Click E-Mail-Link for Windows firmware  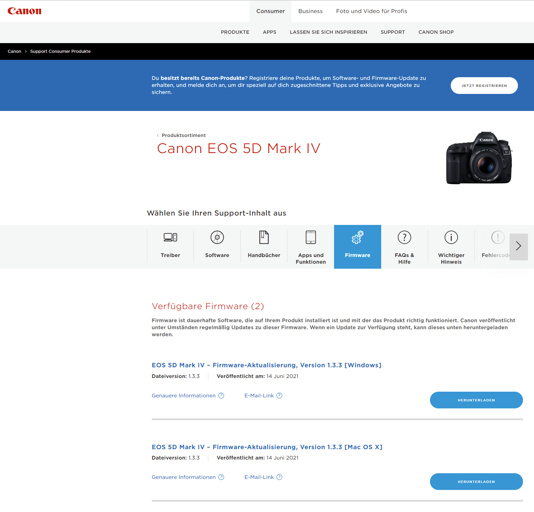(x=263, y=395)
